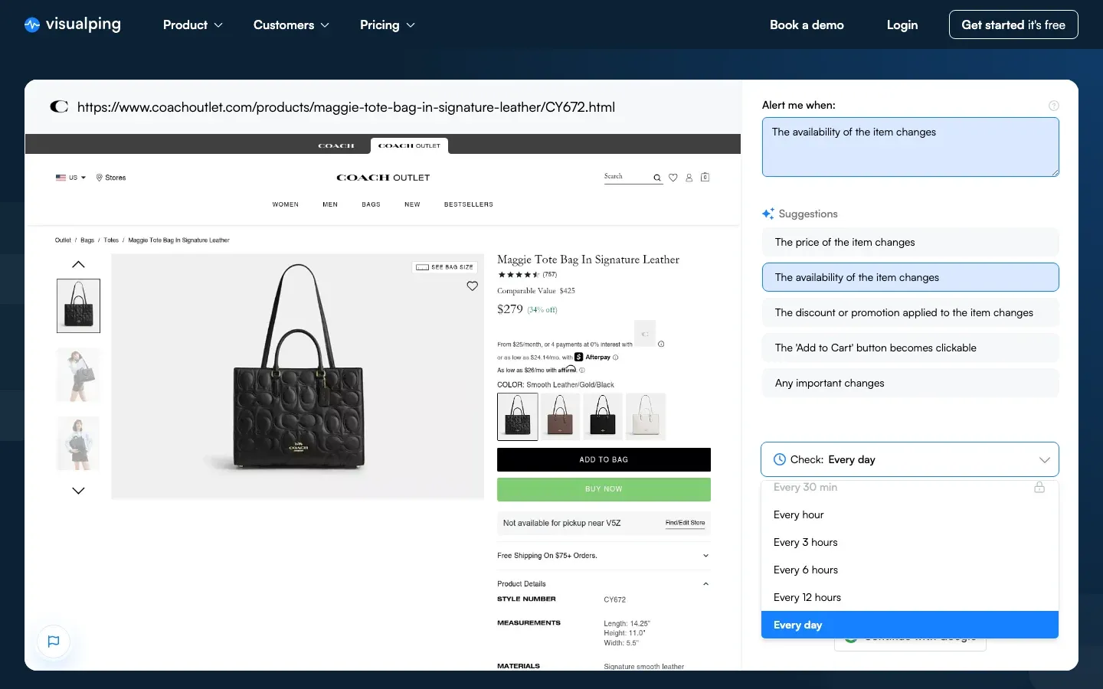Choose the 'Add to Cart' button becomes clickable suggestion
The image size is (1103, 689).
click(910, 348)
